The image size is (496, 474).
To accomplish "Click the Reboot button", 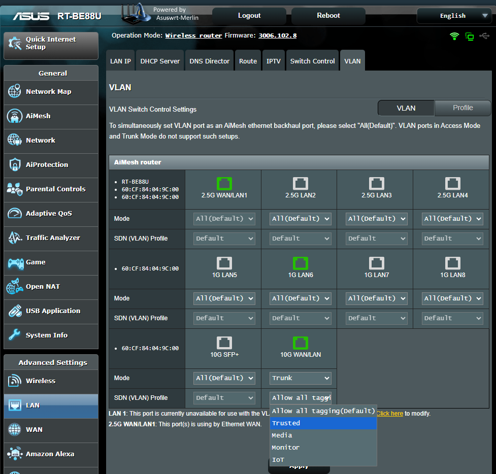I will [328, 16].
